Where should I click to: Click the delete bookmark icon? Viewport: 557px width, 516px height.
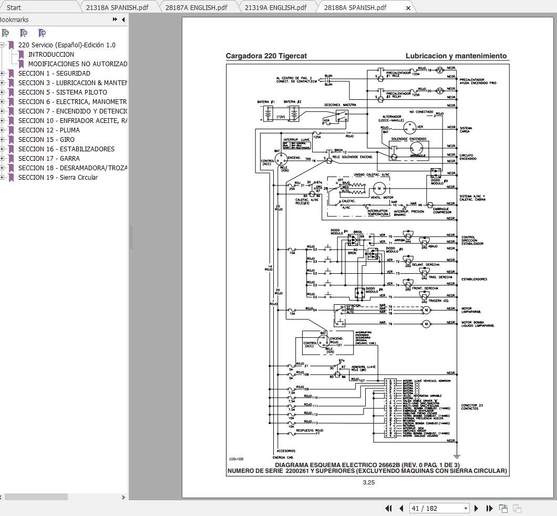5,33
